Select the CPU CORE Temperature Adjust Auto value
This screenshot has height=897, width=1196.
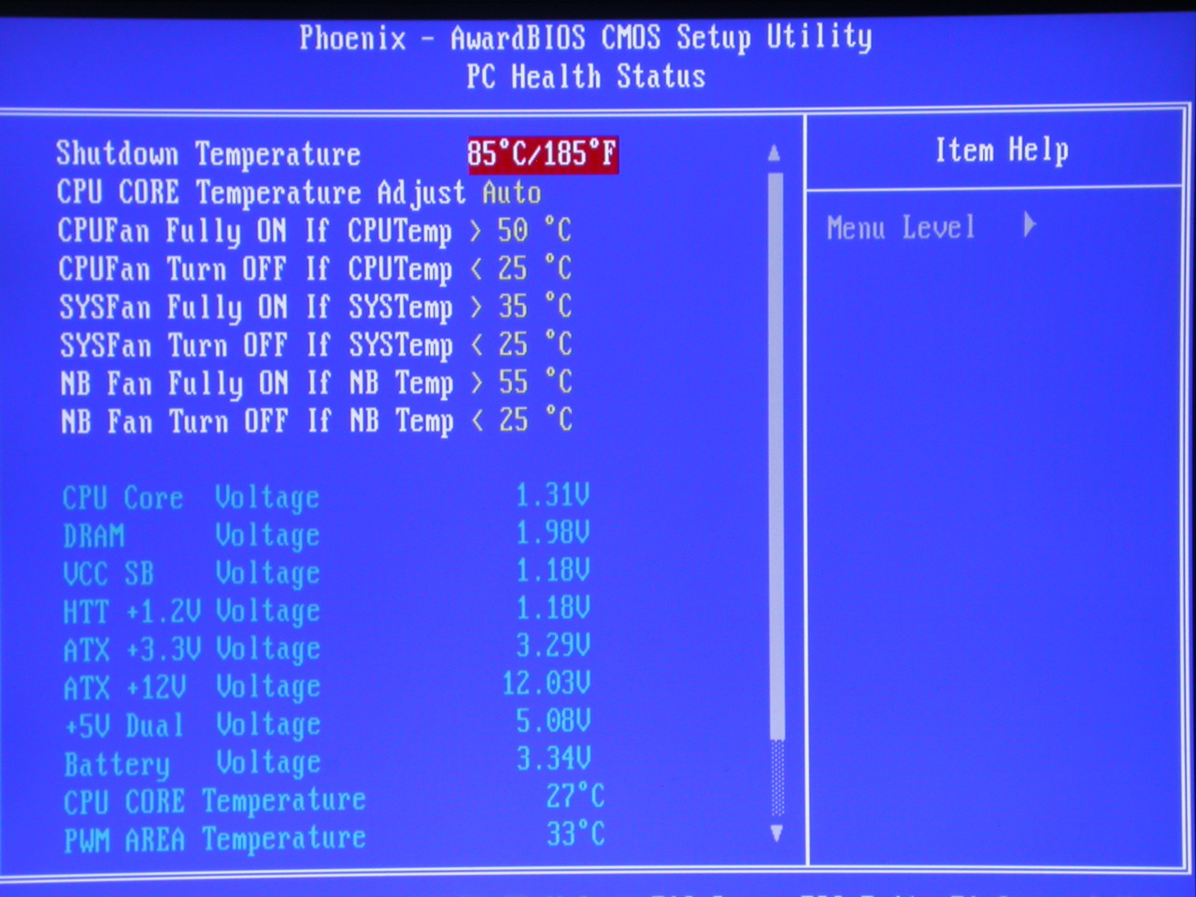(x=511, y=193)
